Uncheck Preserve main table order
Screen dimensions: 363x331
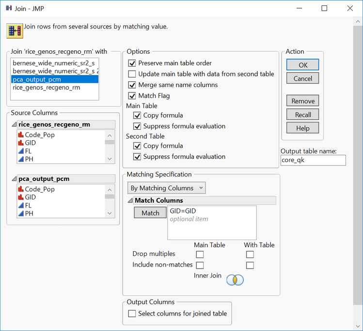132,63
